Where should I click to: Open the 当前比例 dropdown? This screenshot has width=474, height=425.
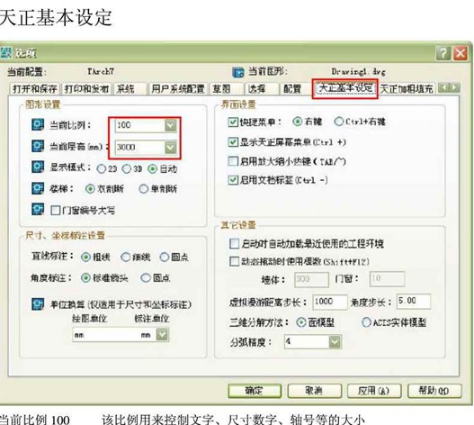click(171, 125)
